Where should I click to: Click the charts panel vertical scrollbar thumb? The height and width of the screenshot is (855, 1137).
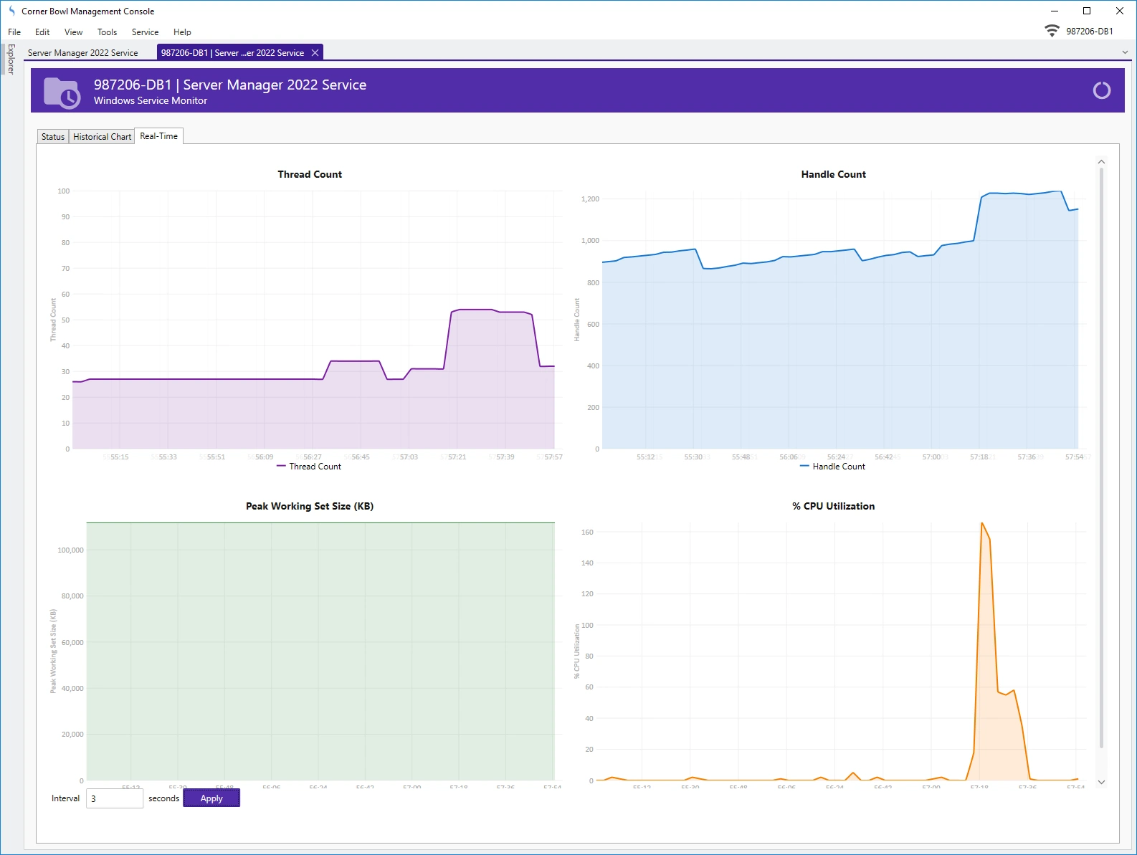point(1101,459)
